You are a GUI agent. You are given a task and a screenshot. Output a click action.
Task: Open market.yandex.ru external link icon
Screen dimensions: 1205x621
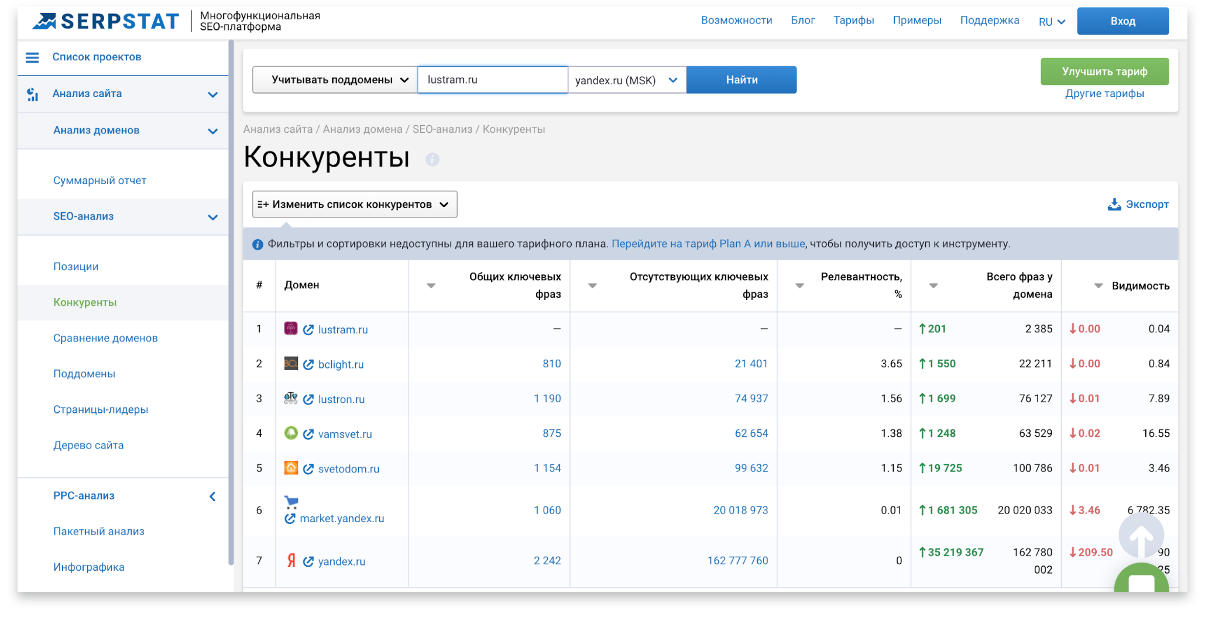[290, 519]
